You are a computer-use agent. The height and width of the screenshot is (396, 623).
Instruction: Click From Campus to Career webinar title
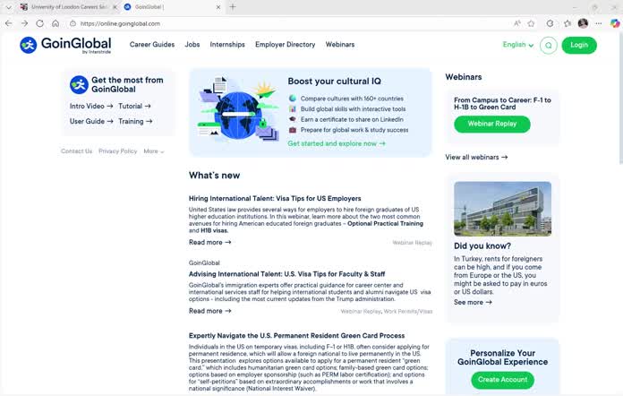click(x=503, y=103)
